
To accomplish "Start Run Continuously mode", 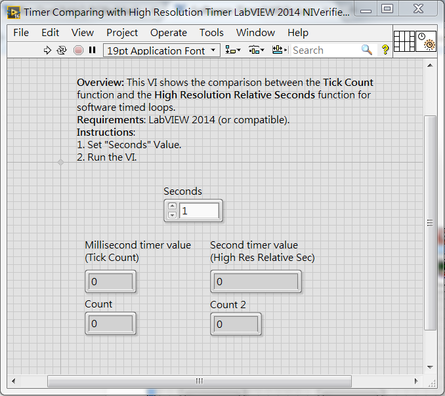I will 62,50.
